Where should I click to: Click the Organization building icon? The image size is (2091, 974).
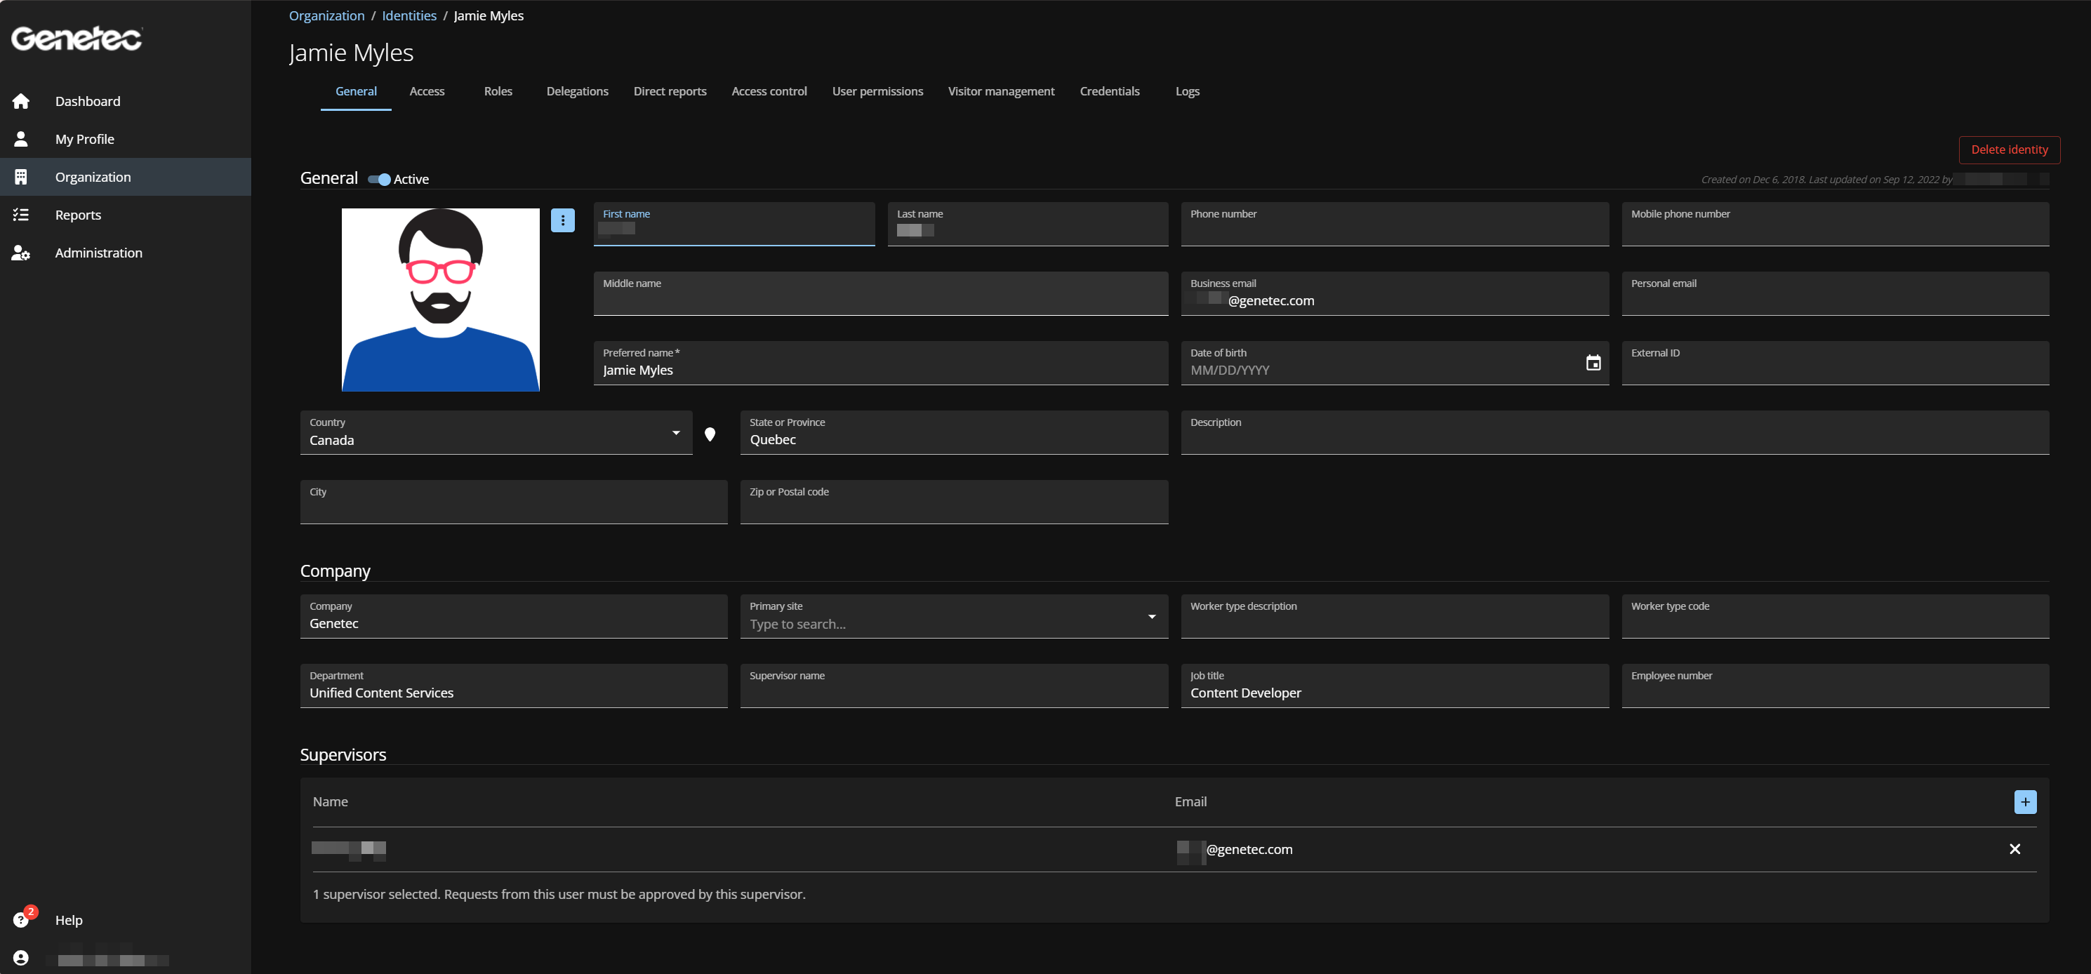click(x=20, y=176)
